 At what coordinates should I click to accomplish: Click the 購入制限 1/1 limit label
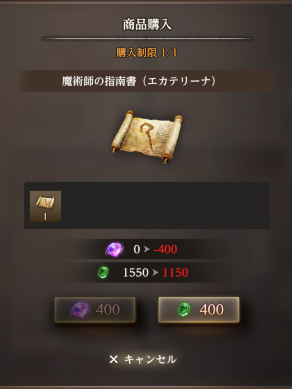[147, 53]
